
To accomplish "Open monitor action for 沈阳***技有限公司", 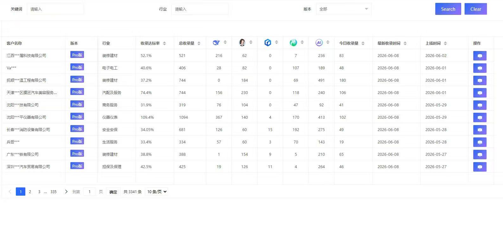I will 480,105.
